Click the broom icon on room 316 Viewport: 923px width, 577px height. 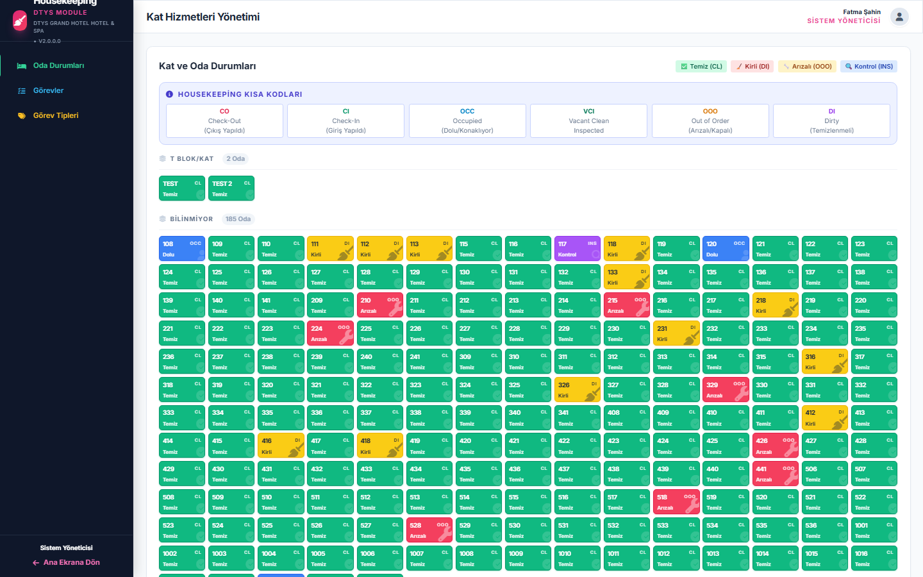[x=839, y=366]
